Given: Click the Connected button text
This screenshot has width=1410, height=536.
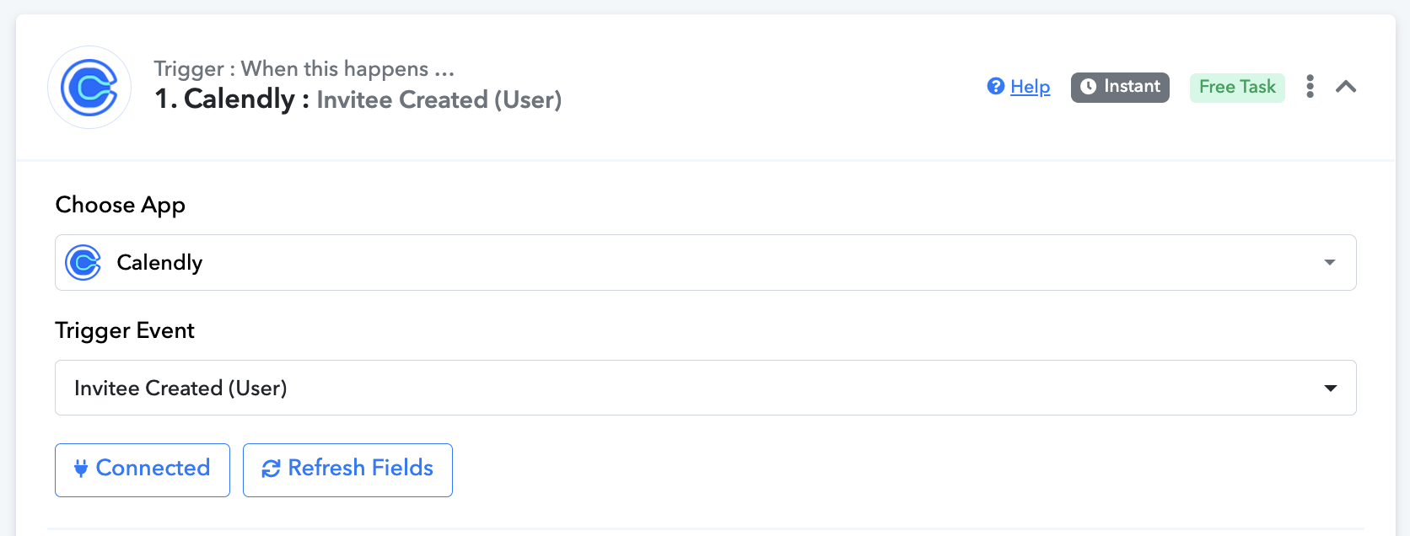Looking at the screenshot, I should click(153, 469).
